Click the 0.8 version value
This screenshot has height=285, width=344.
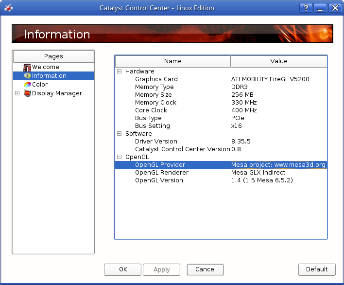236,149
